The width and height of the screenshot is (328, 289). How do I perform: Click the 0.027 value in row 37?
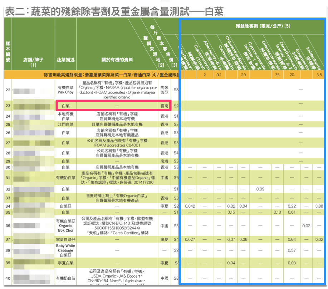[190, 239]
